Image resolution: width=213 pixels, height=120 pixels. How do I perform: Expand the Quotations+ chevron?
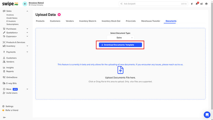[x=27, y=33]
